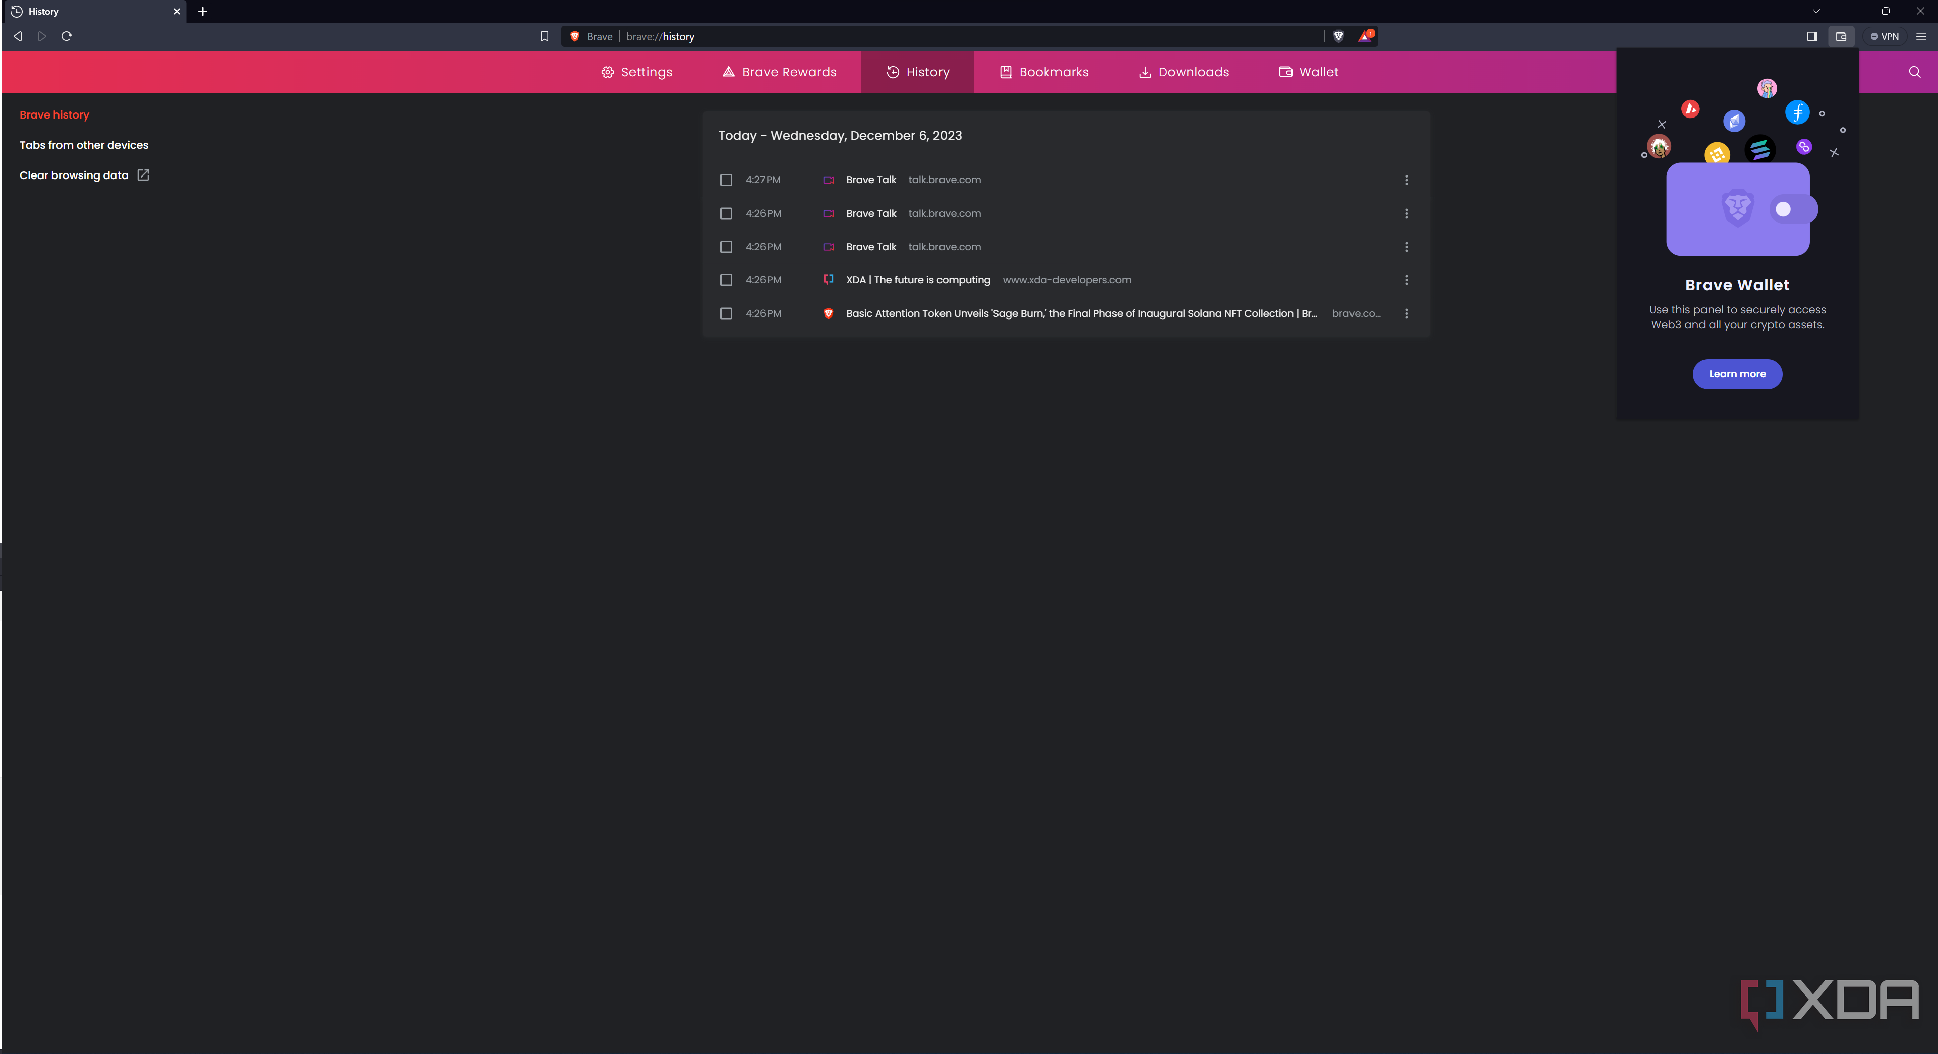This screenshot has height=1054, width=1938.
Task: Search history with the magnifier icon
Action: pos(1915,72)
